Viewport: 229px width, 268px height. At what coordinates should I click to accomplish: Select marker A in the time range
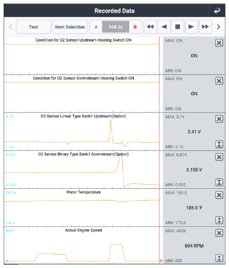tap(96, 27)
